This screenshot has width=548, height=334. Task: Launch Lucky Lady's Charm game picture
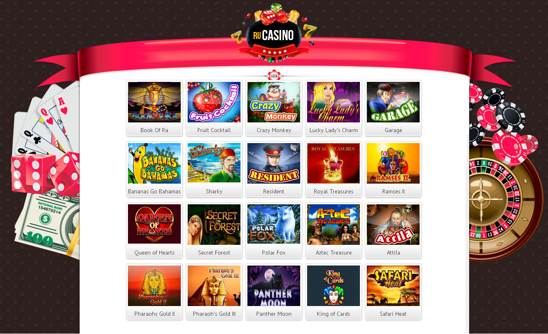334,102
